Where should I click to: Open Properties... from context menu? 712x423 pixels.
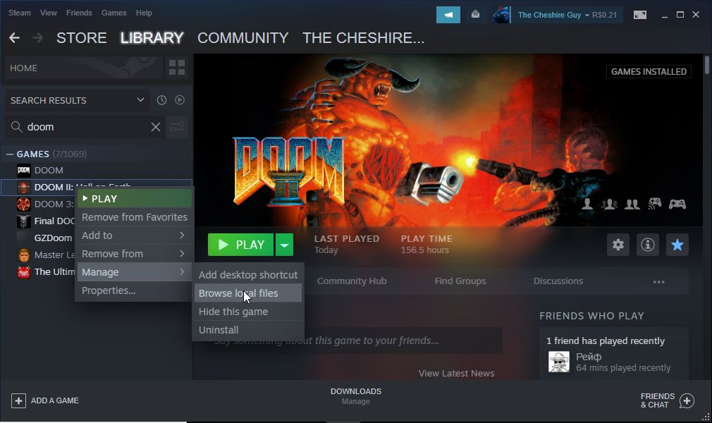tap(135, 290)
